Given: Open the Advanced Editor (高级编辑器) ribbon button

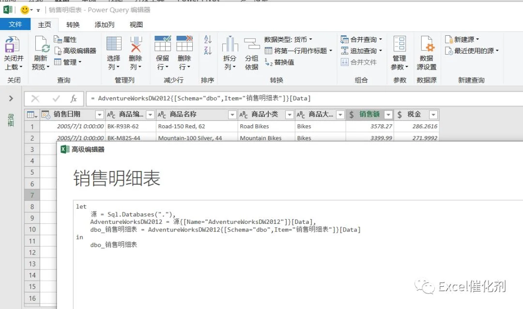Looking at the screenshot, I should click(75, 51).
